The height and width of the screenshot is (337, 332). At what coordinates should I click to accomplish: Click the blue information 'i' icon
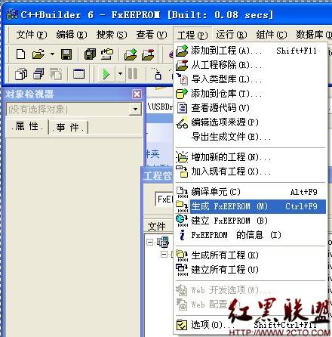coord(183,235)
